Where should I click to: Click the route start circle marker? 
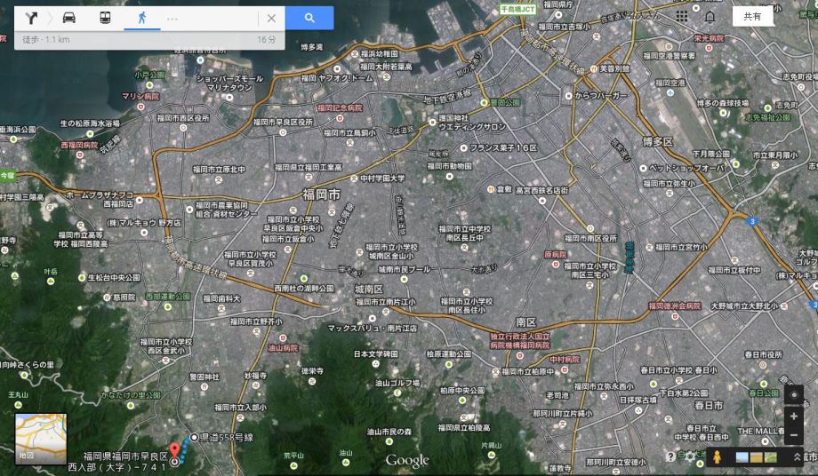[x=194, y=438]
